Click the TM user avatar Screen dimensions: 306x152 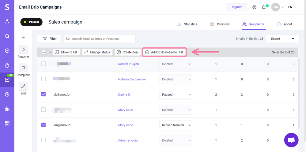[275, 7]
